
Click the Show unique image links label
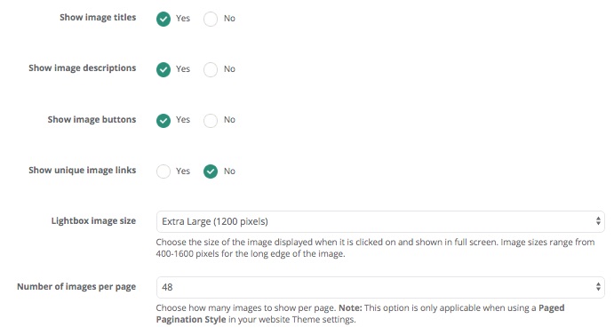[x=83, y=170]
